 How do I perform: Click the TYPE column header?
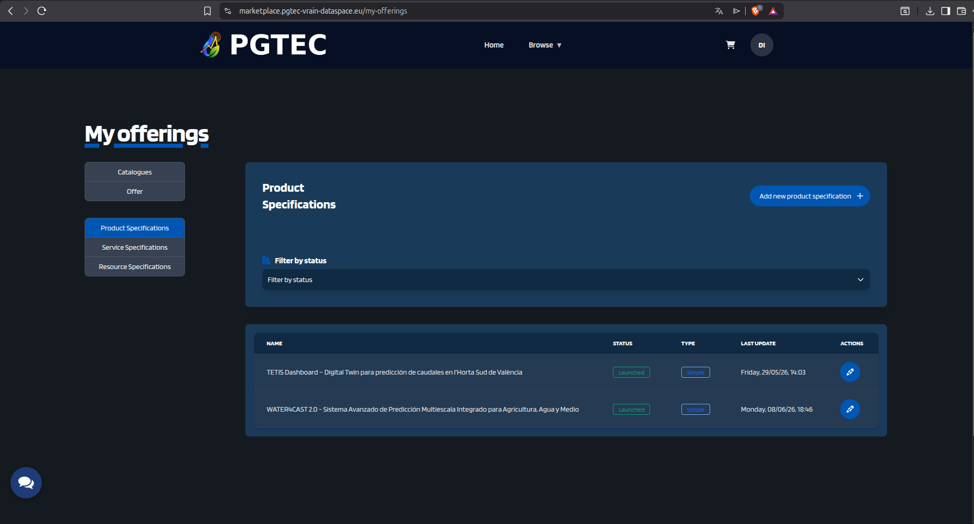(x=688, y=344)
